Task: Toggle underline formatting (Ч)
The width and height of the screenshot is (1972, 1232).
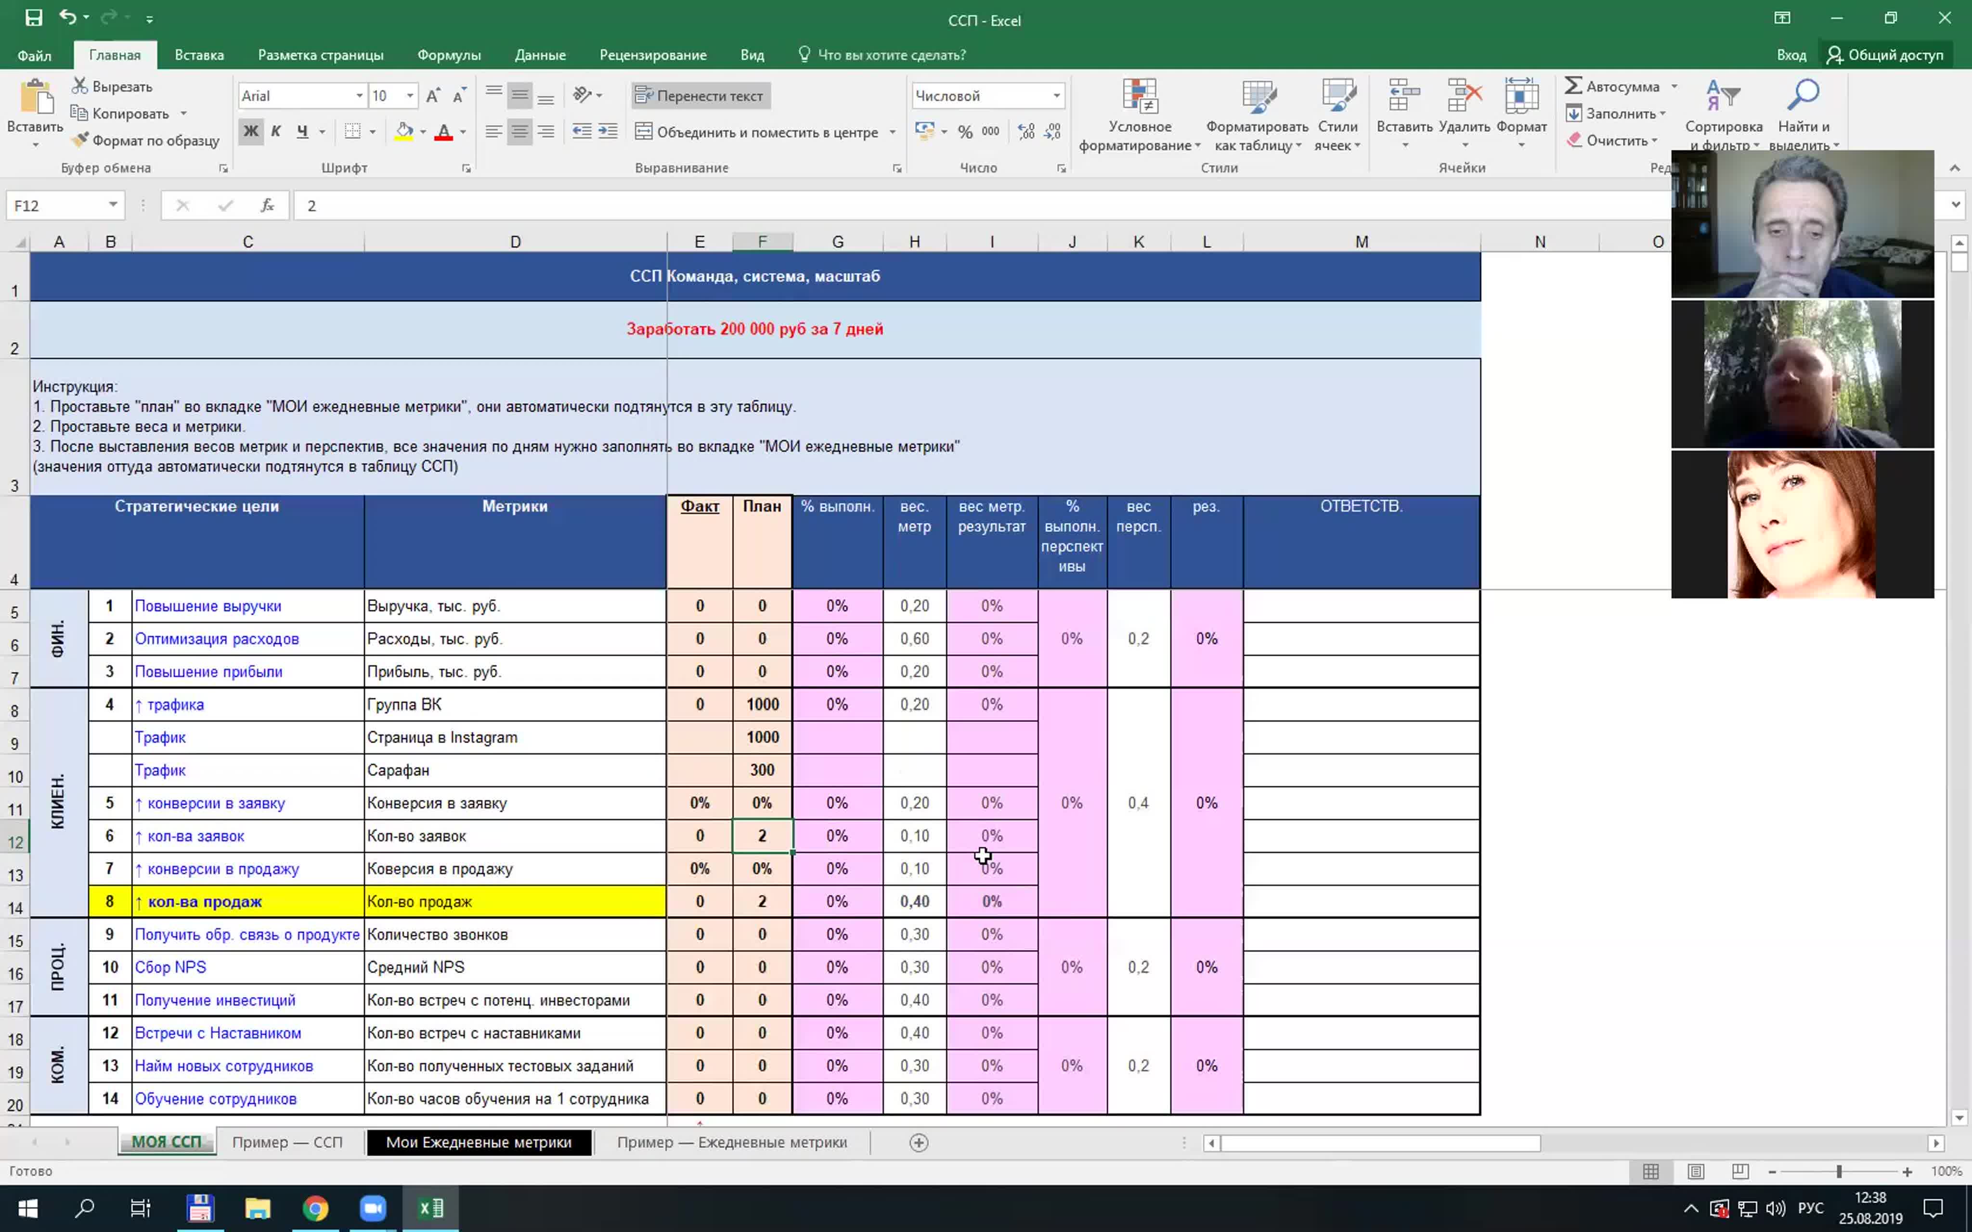Action: pos(302,131)
